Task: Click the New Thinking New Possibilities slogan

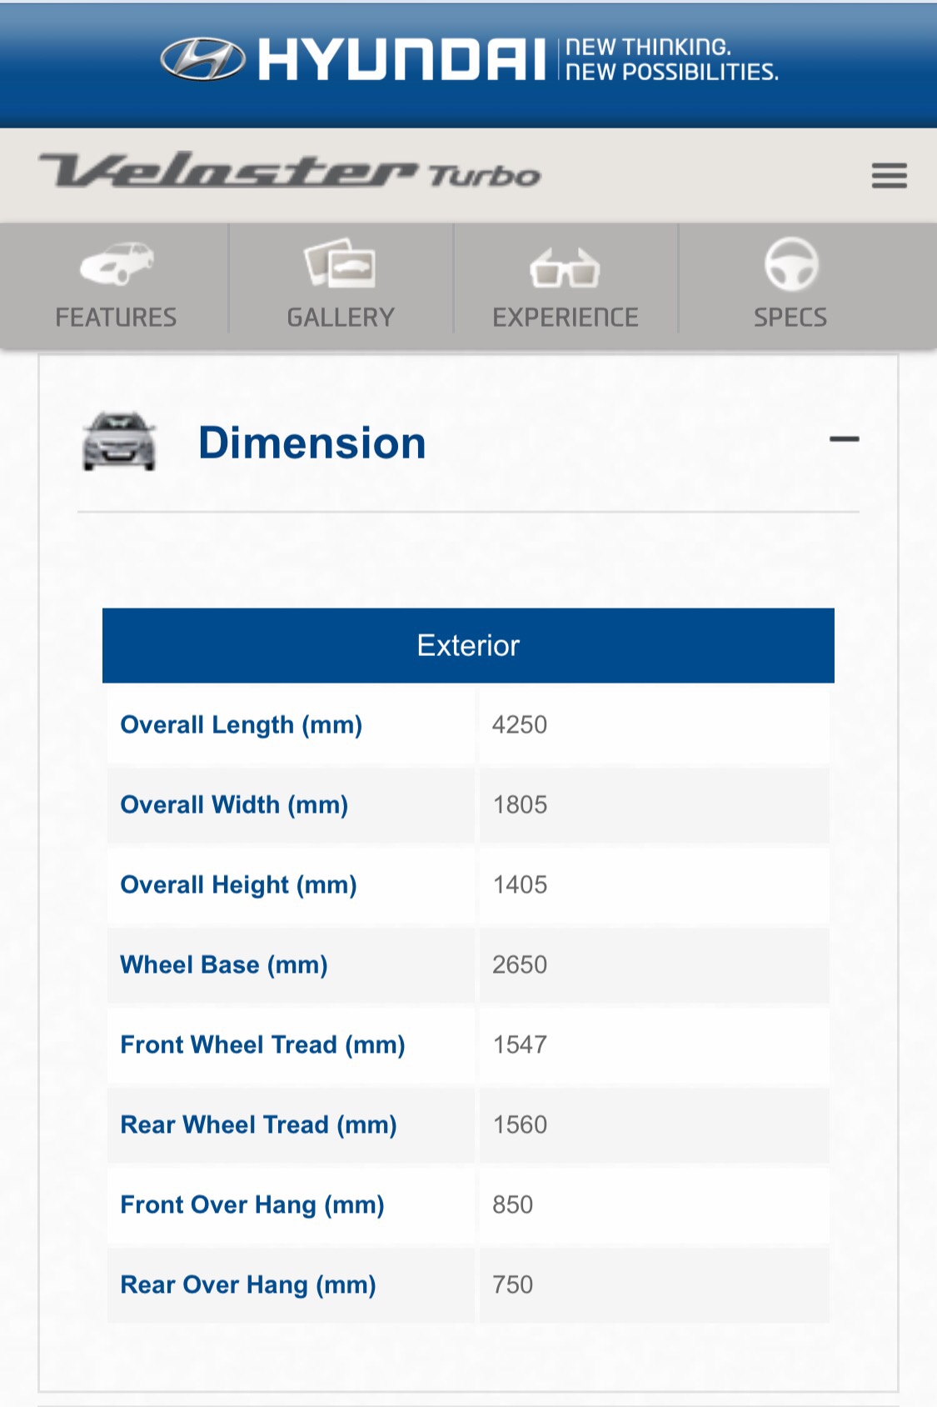Action: (672, 59)
